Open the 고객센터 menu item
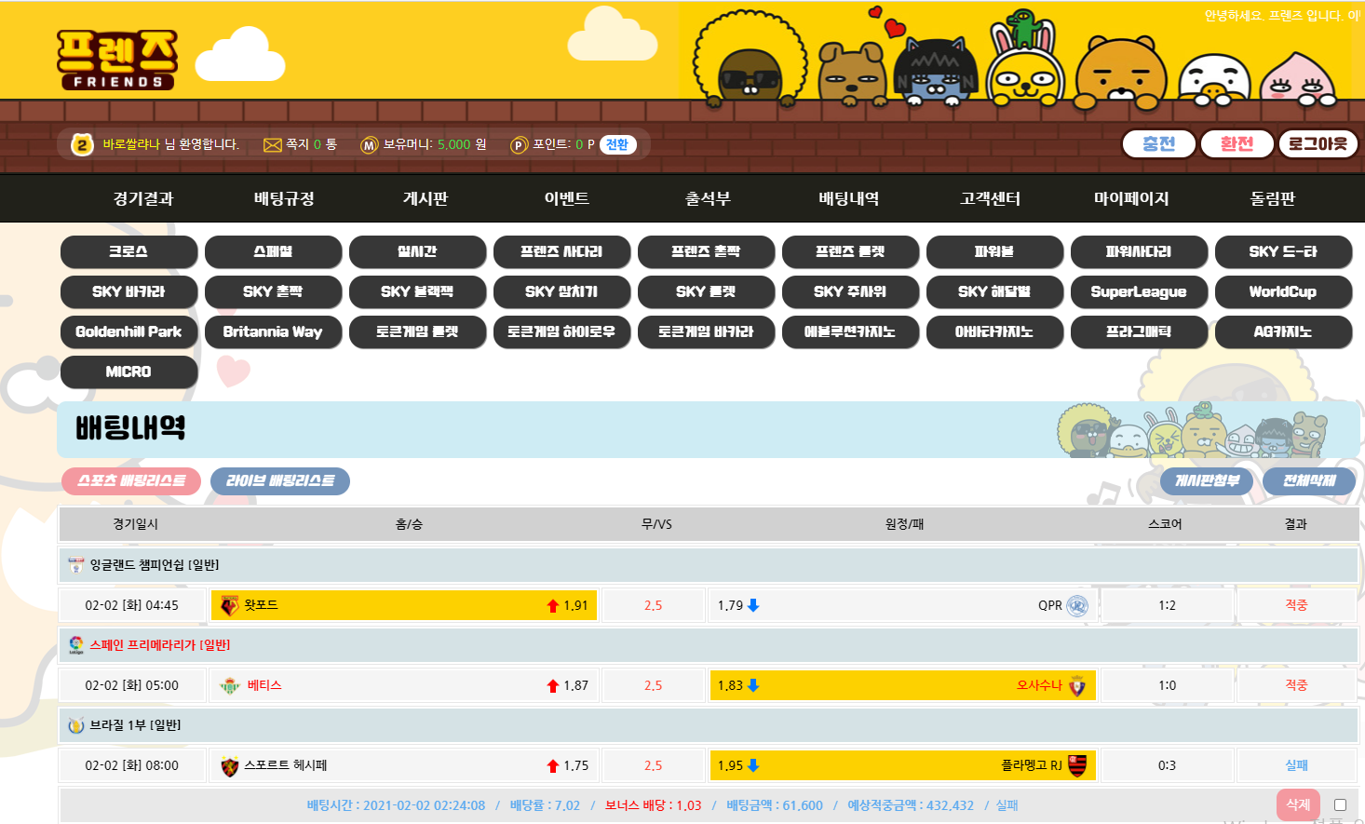 [990, 198]
